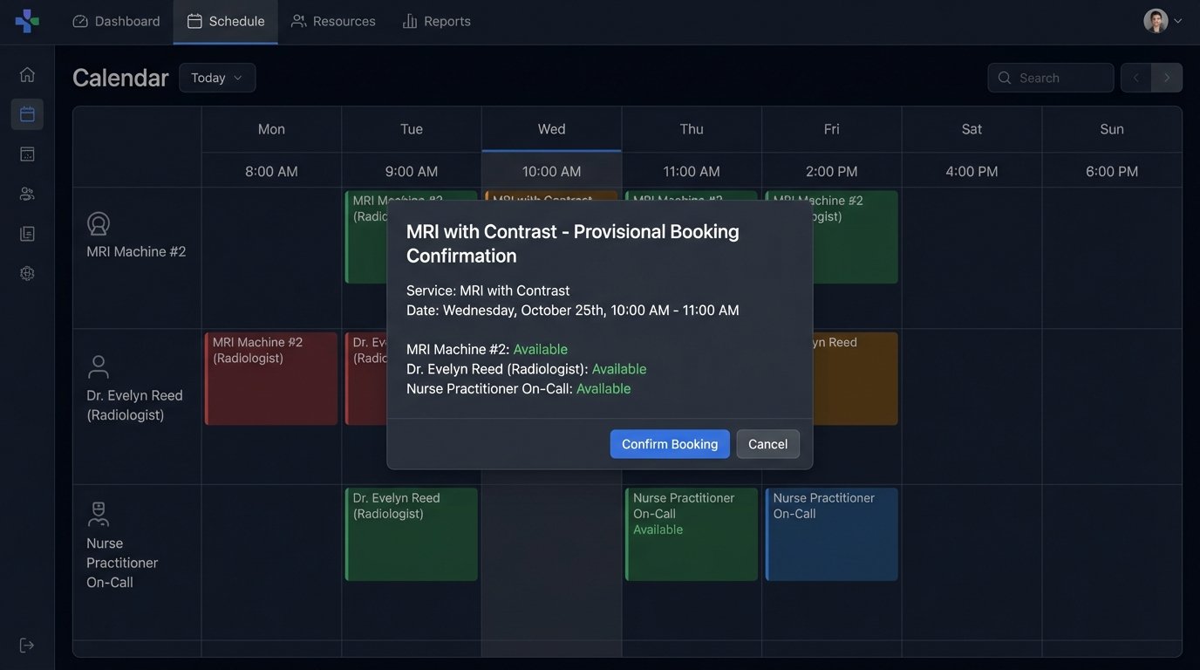Viewport: 1200px width, 670px height.
Task: Click the team members icon in the sidebar
Action: [26, 192]
